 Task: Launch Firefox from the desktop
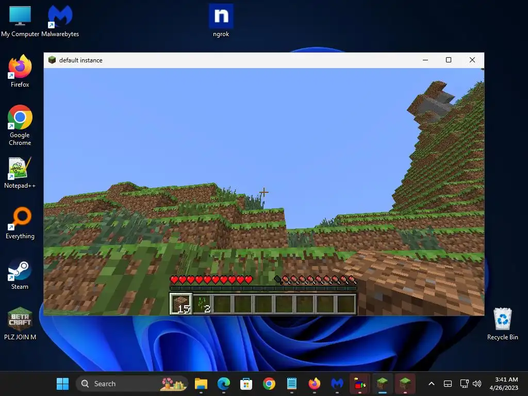(20, 71)
